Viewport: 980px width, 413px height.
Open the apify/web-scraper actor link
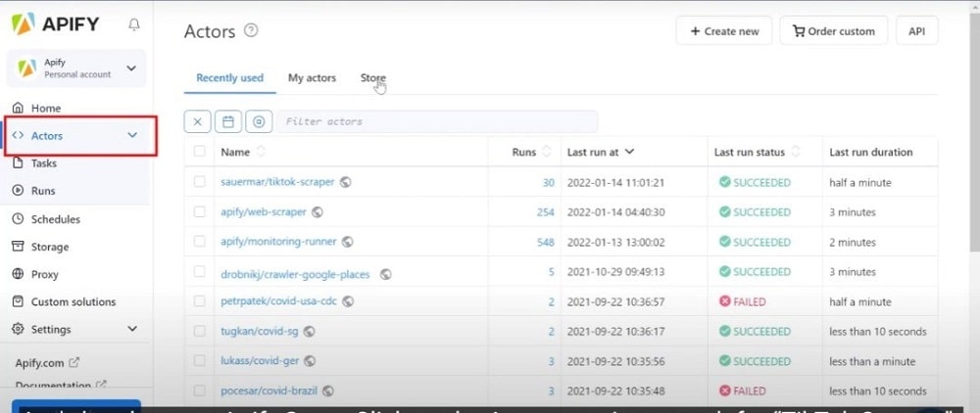pos(263,212)
